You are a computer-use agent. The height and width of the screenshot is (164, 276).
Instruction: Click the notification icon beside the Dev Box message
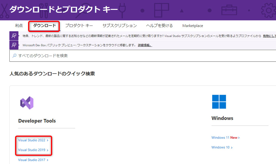pyautogui.click(x=14, y=45)
